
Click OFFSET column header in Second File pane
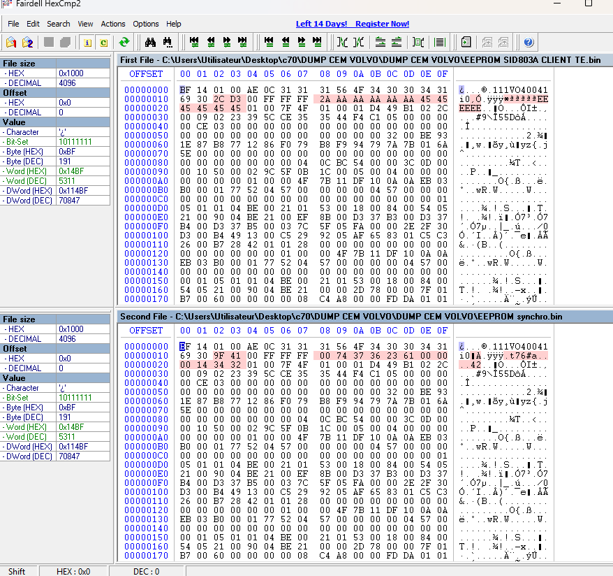tap(146, 331)
